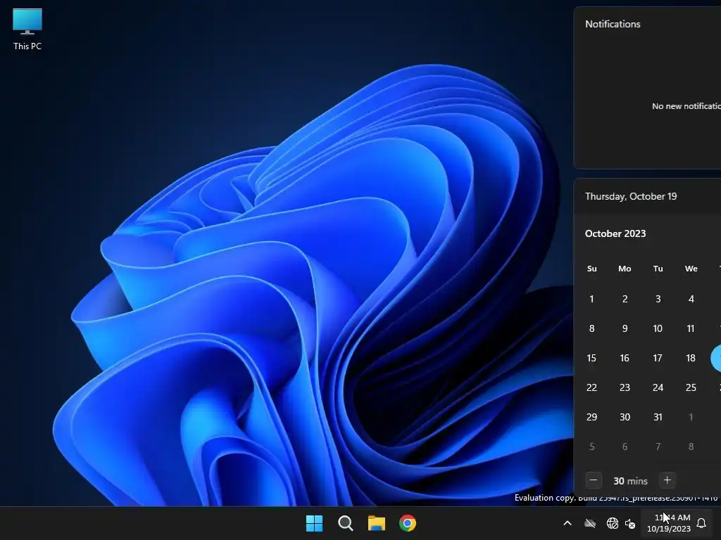The image size is (721, 540).
Task: Select dimmed November 7 in calendar
Action: point(658,446)
